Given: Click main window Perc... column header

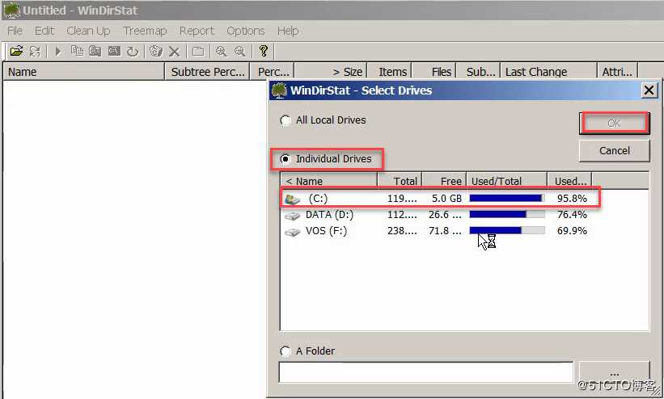Looking at the screenshot, I should (273, 72).
